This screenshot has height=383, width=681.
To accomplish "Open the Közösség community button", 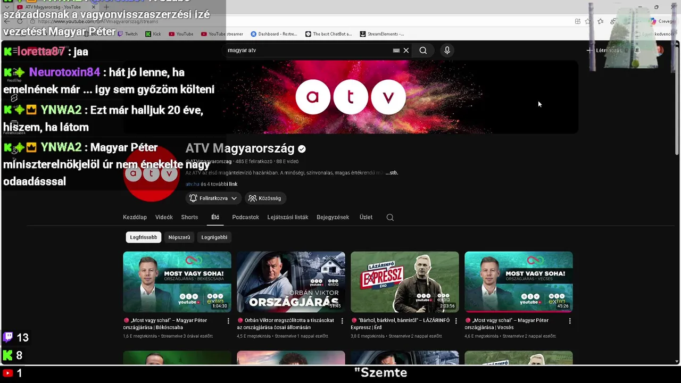I will pyautogui.click(x=264, y=198).
